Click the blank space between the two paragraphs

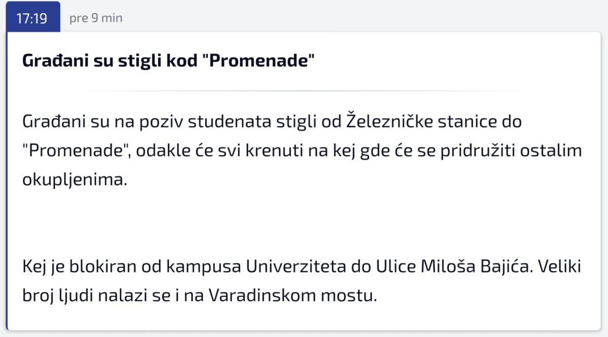click(x=304, y=223)
